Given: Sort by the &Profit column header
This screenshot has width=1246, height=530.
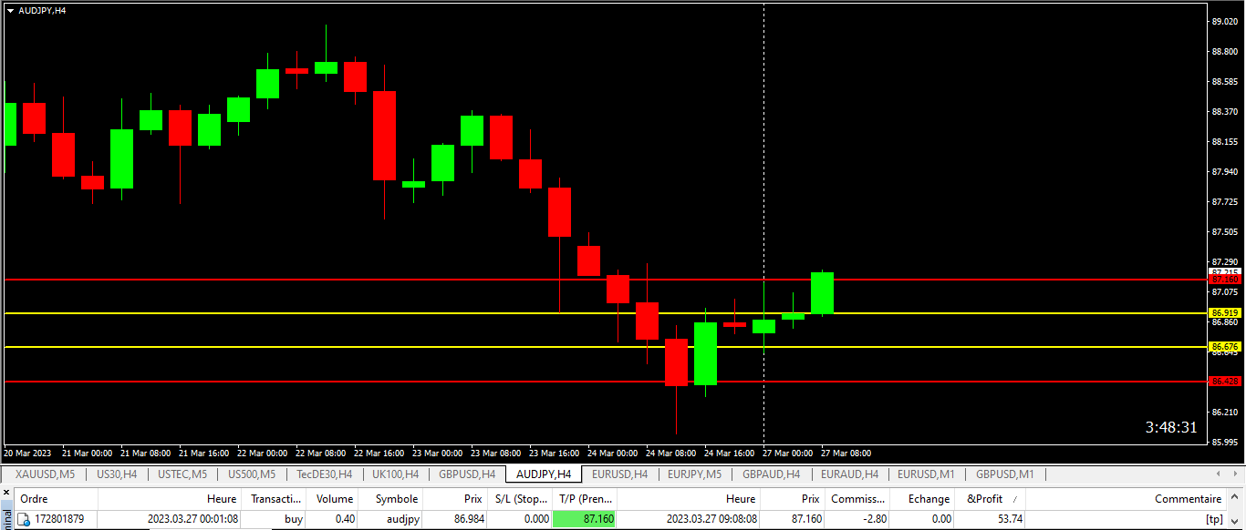Looking at the screenshot, I should pos(991,499).
